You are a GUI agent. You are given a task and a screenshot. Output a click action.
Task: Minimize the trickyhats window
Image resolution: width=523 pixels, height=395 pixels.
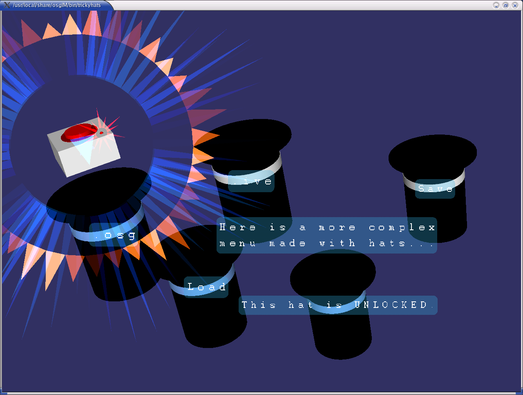[x=496, y=5]
